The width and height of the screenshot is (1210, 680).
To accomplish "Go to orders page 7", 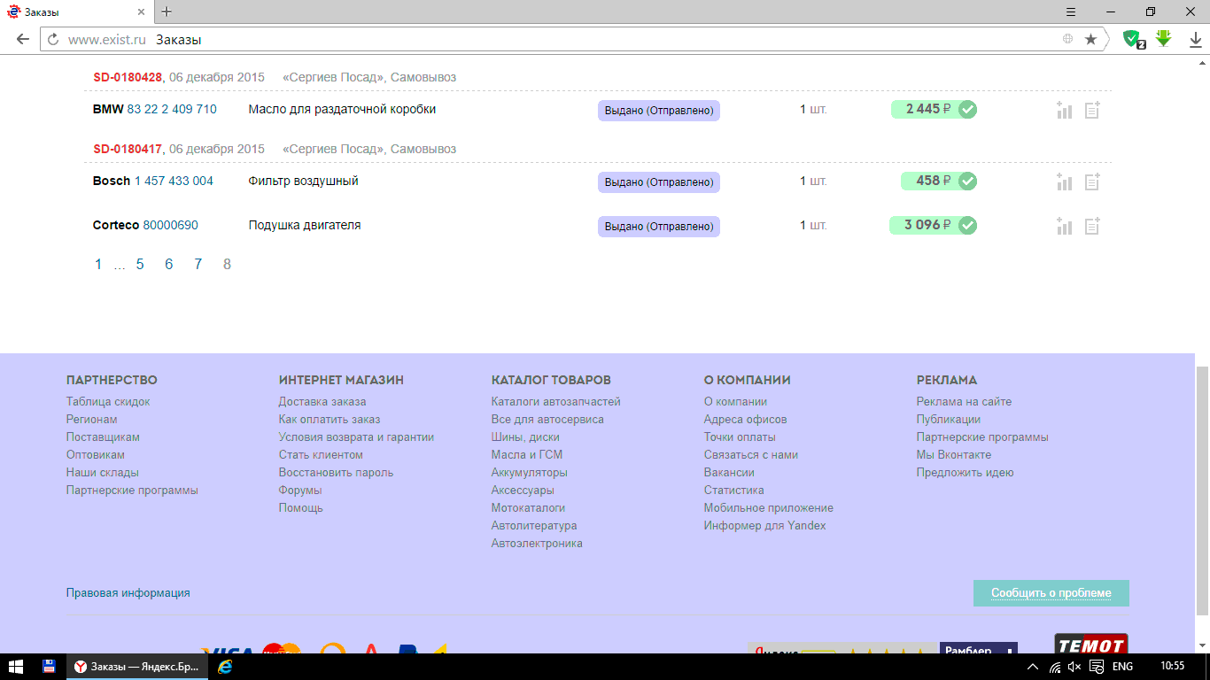I will point(198,264).
